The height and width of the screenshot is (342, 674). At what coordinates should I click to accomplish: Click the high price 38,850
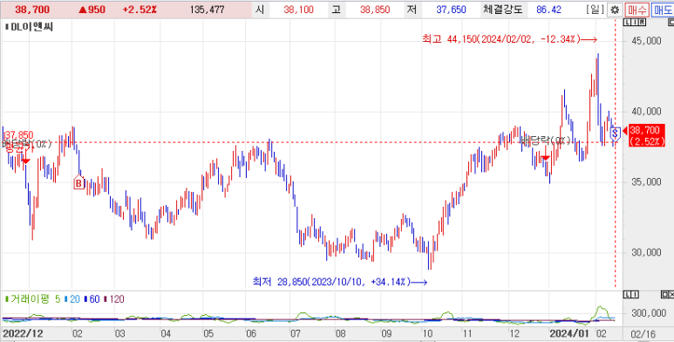(x=375, y=10)
